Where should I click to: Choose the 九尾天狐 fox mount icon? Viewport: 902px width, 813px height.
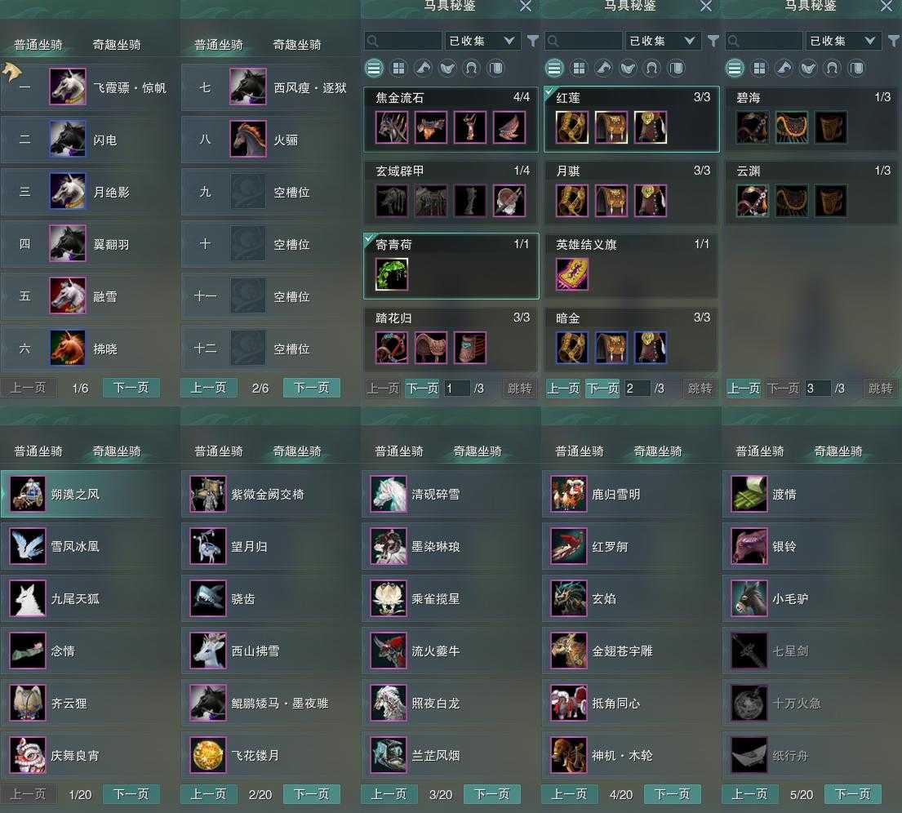pos(27,598)
